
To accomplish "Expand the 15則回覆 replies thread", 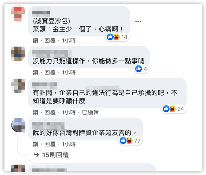I will [x=55, y=155].
